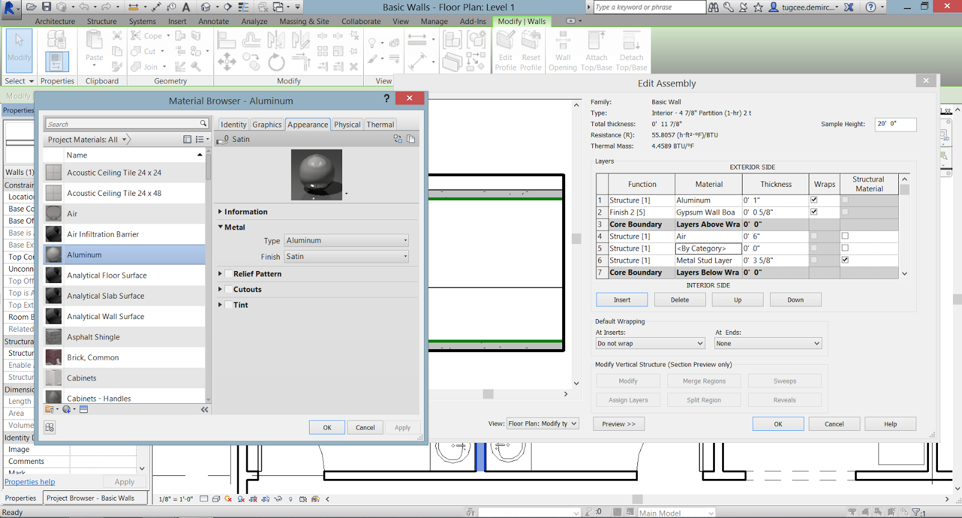Image resolution: width=962 pixels, height=518 pixels.
Task: Click Insert button in Edit Assembly layers
Action: (x=622, y=300)
